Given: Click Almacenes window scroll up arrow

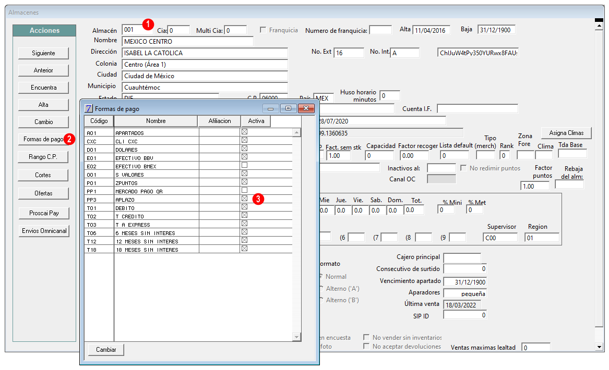Looking at the screenshot, I should click(599, 26).
